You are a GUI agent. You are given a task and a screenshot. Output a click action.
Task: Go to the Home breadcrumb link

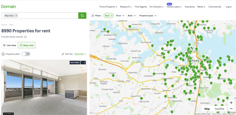tap(4, 25)
